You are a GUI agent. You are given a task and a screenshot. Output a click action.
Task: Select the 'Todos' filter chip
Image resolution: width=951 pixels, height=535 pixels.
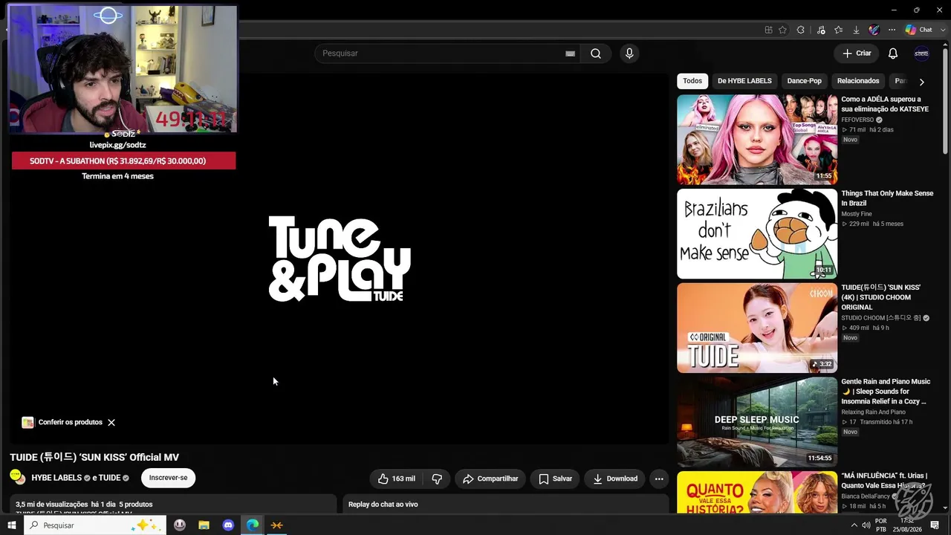[692, 81]
